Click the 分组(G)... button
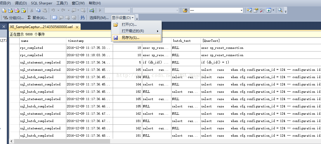This screenshot has height=144, width=321. (x=14, y=18)
